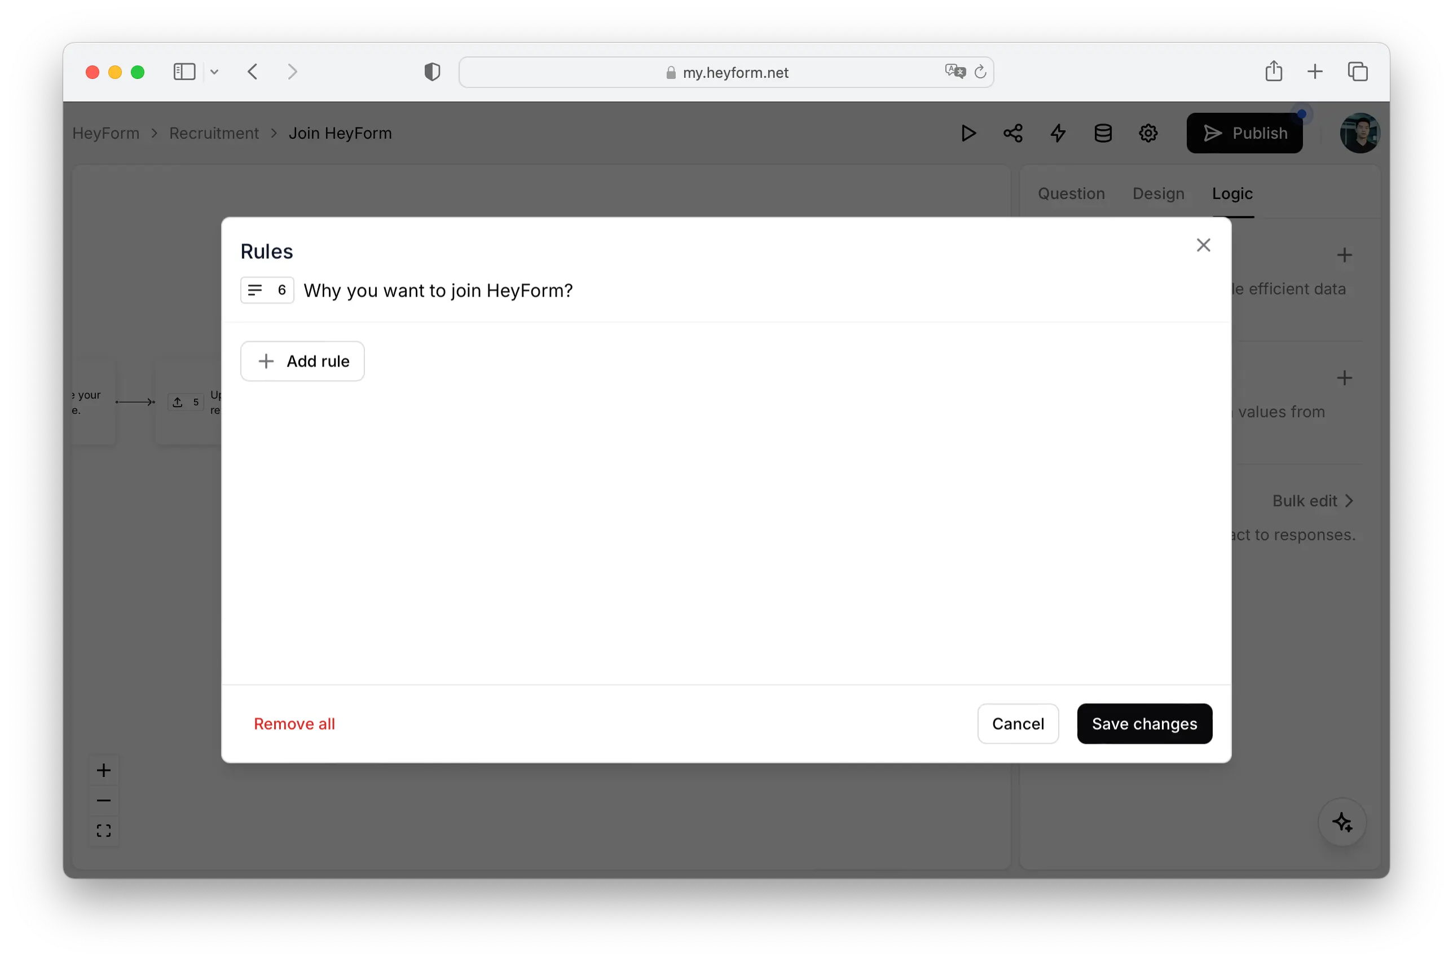This screenshot has width=1453, height=962.
Task: Click the Publish button
Action: pyautogui.click(x=1244, y=133)
